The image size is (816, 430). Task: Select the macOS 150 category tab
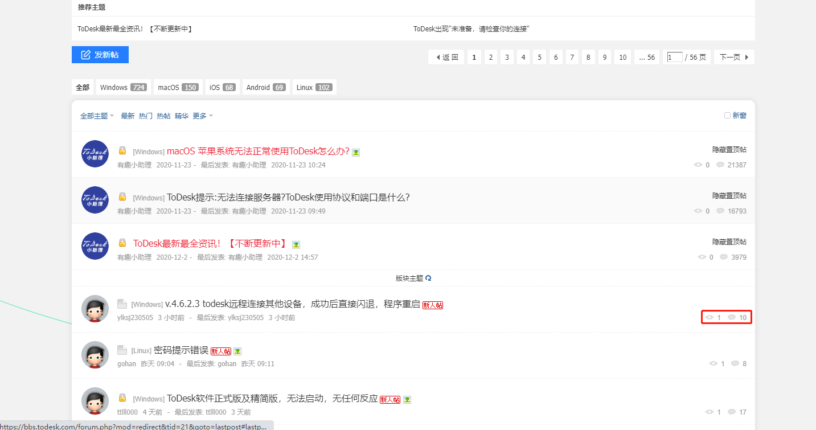point(178,87)
